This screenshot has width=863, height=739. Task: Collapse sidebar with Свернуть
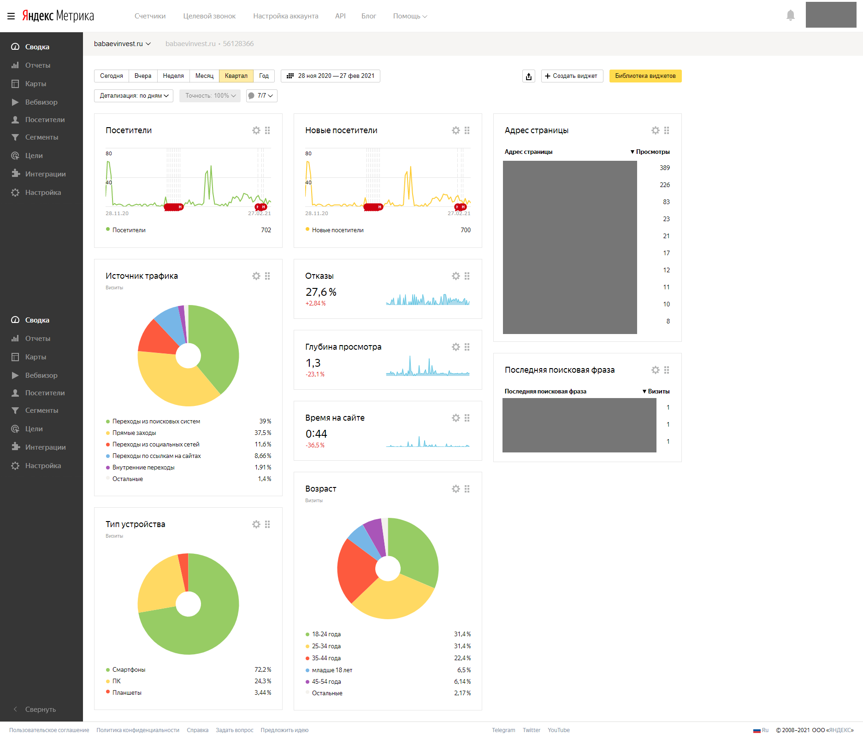pyautogui.click(x=35, y=710)
